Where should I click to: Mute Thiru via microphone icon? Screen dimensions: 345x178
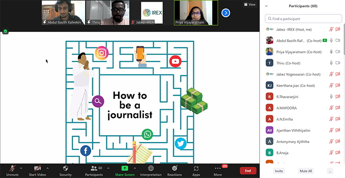pyautogui.click(x=331, y=63)
